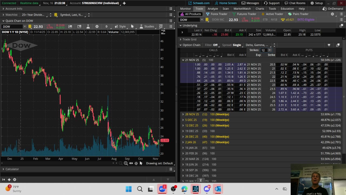Screen dimensions: 346x195
Task: Open the Setup menu
Action: 317,3
